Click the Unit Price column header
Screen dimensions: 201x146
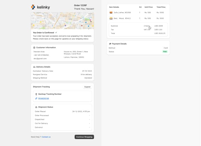[148, 7]
